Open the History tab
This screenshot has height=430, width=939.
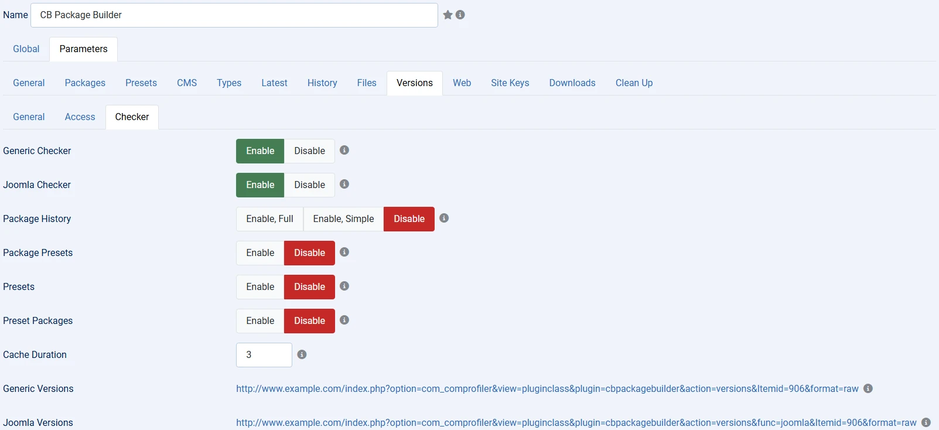[322, 83]
